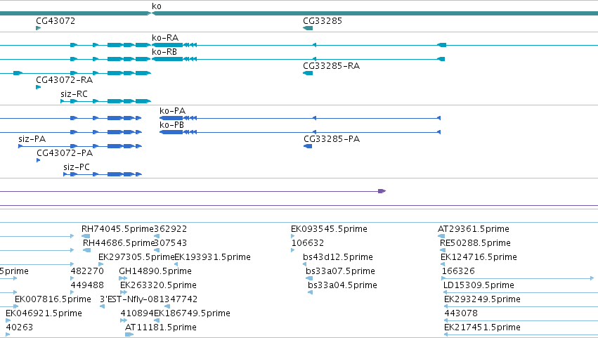Screen dimensions: 598x338
Task: Click the CG43072-PA protein label
Action: tap(65, 153)
